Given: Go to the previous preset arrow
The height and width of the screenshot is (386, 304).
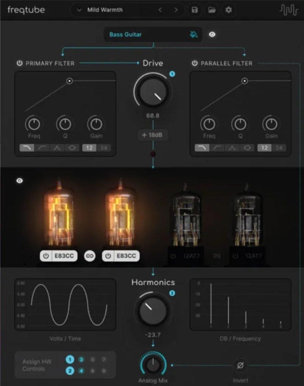Looking at the screenshot, I should point(160,10).
